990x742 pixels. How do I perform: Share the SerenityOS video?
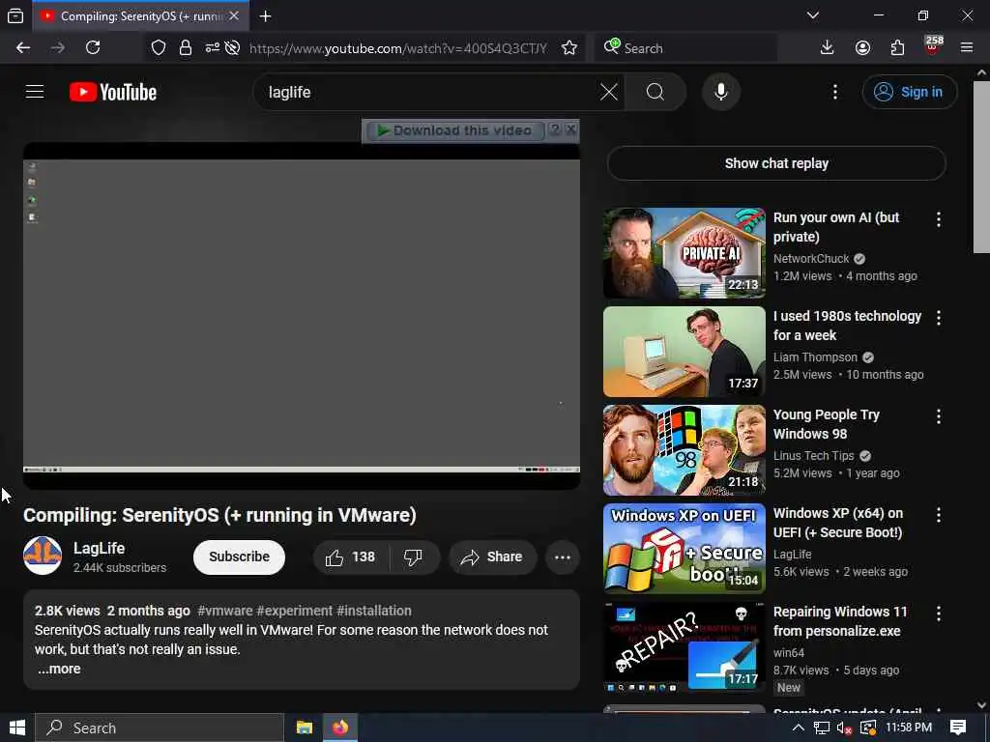pyautogui.click(x=492, y=557)
